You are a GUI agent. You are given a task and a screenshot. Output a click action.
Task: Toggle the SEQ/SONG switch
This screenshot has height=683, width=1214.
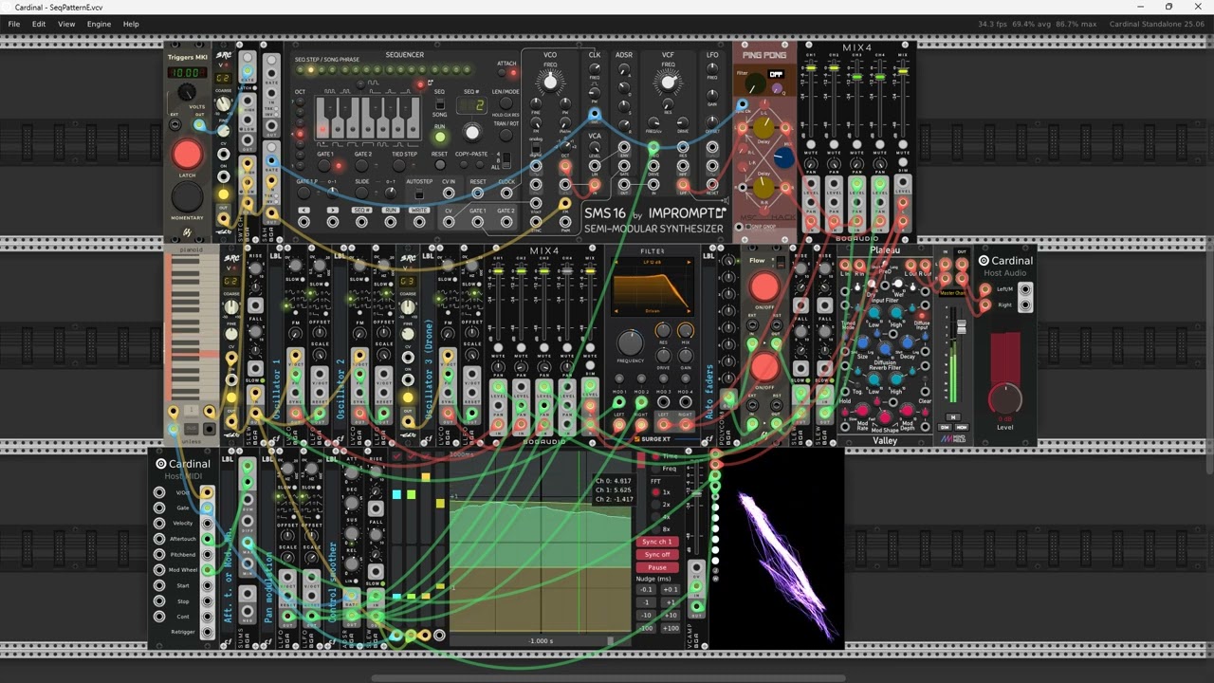click(439, 103)
